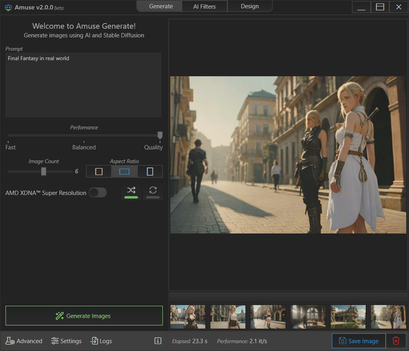Switch to the Design tab
Image resolution: width=409 pixels, height=351 pixels.
coord(250,6)
